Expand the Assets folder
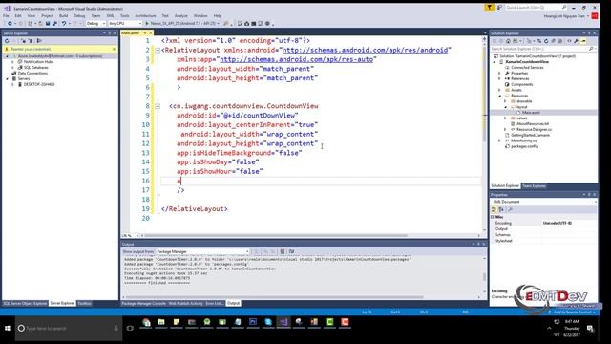611x344 pixels. coord(499,90)
